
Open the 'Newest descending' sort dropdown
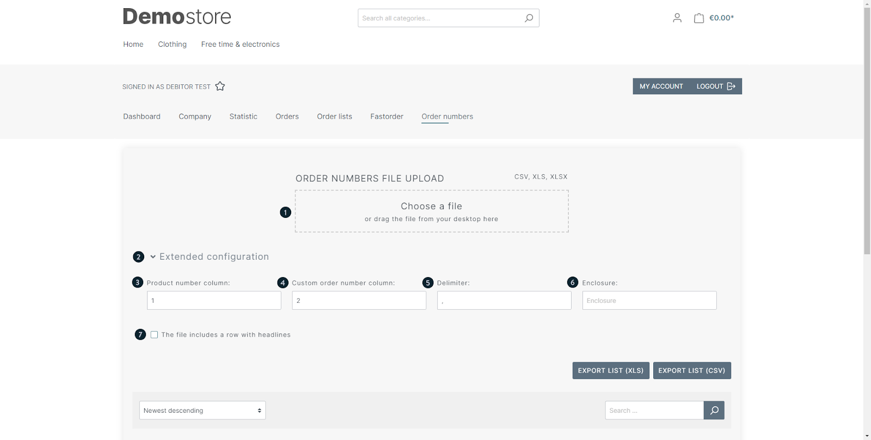(x=203, y=411)
